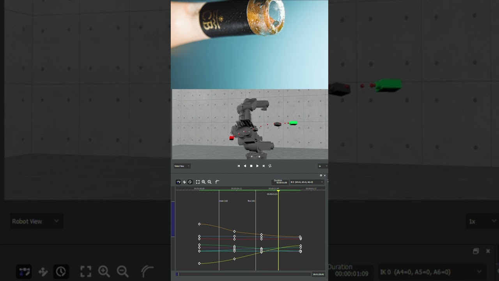Screen dimensions: 499x281
Task: Expand the IK 0 configuration dropdown
Action: tap(307, 182)
